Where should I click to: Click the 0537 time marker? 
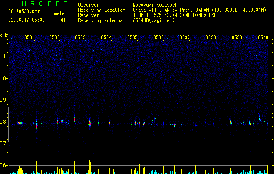click(x=185, y=37)
